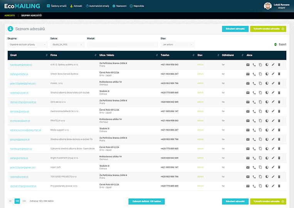This screenshot has height=208, width=294.
Task: Sort the table by the Firma column header
Action: pos(54,55)
